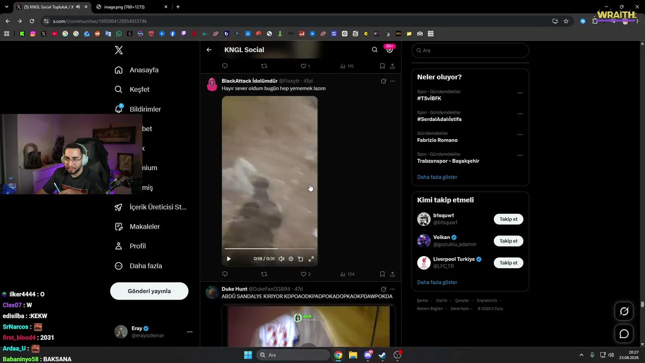Play the BlackAttack post video

click(229, 259)
